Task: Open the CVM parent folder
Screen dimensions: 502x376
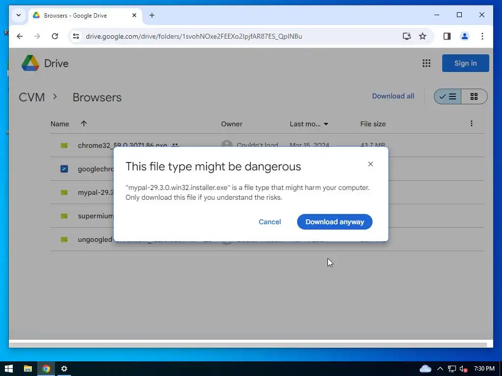Action: click(x=32, y=97)
